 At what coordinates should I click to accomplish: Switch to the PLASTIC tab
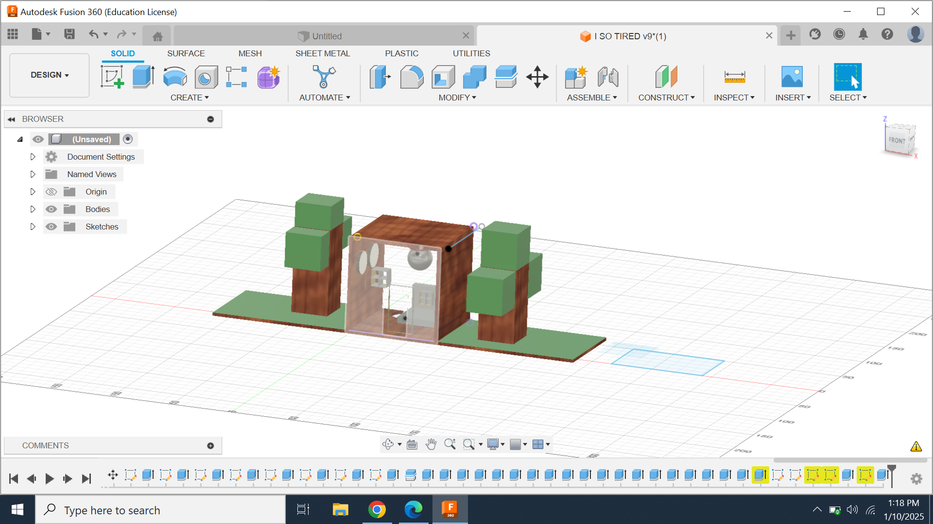401,53
